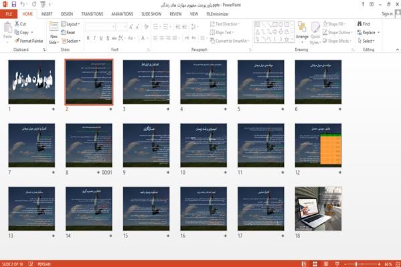Viewport: 401px width, 267px height.
Task: Click the Undo icon
Action: tap(23, 4)
